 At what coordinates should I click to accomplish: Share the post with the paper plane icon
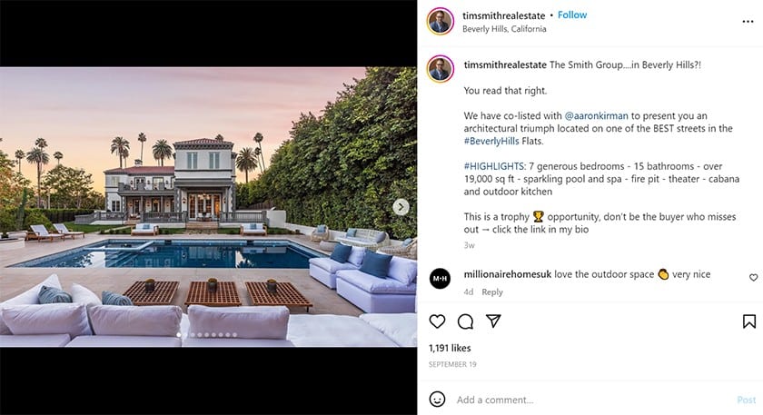click(x=493, y=321)
